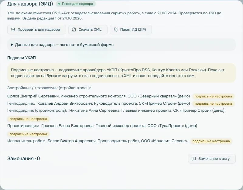Click the подпись не настроена badge under Громова
The image size is (243, 190).
point(28,134)
